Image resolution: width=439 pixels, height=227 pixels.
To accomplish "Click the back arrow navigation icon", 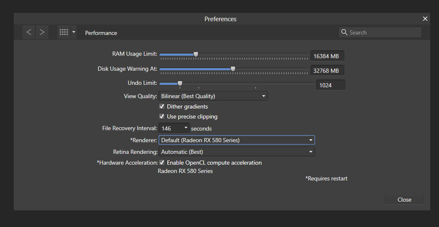I will [x=29, y=32].
